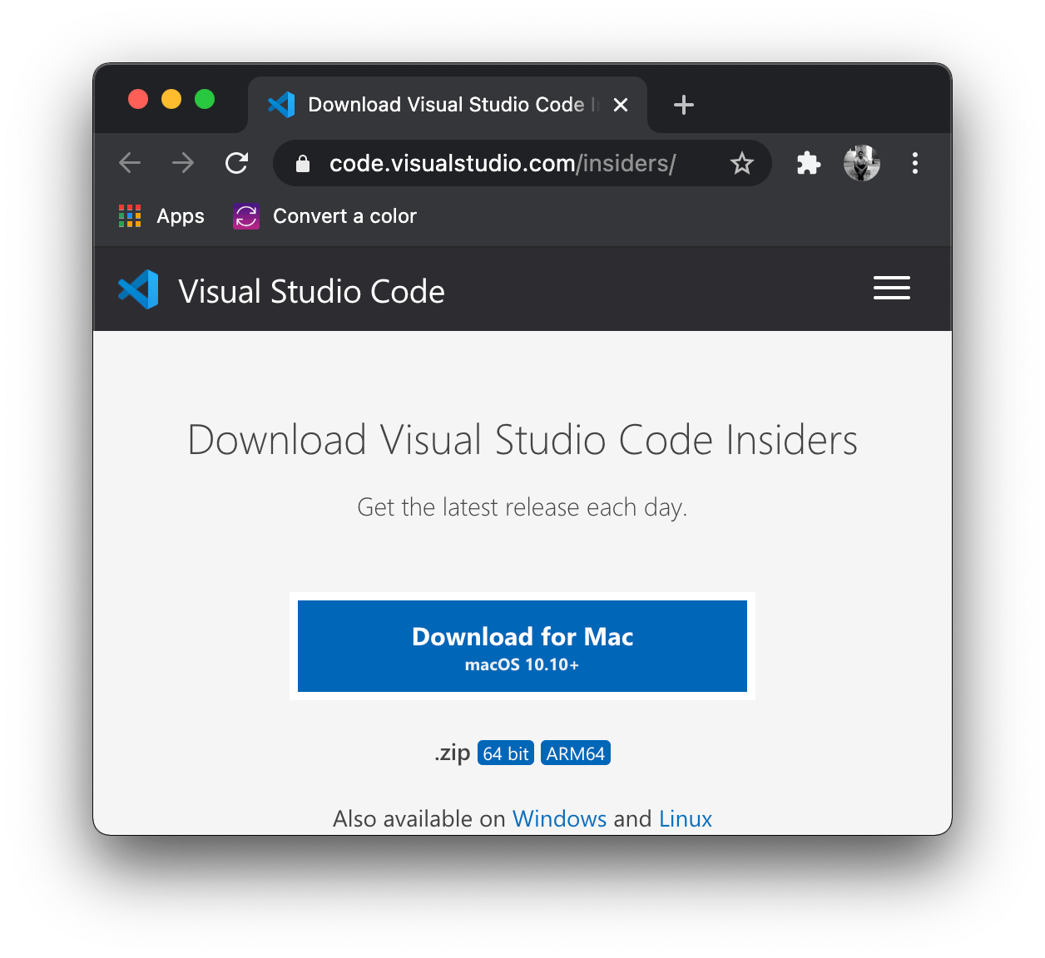
Task: Open the Chrome profile avatar
Action: click(862, 163)
